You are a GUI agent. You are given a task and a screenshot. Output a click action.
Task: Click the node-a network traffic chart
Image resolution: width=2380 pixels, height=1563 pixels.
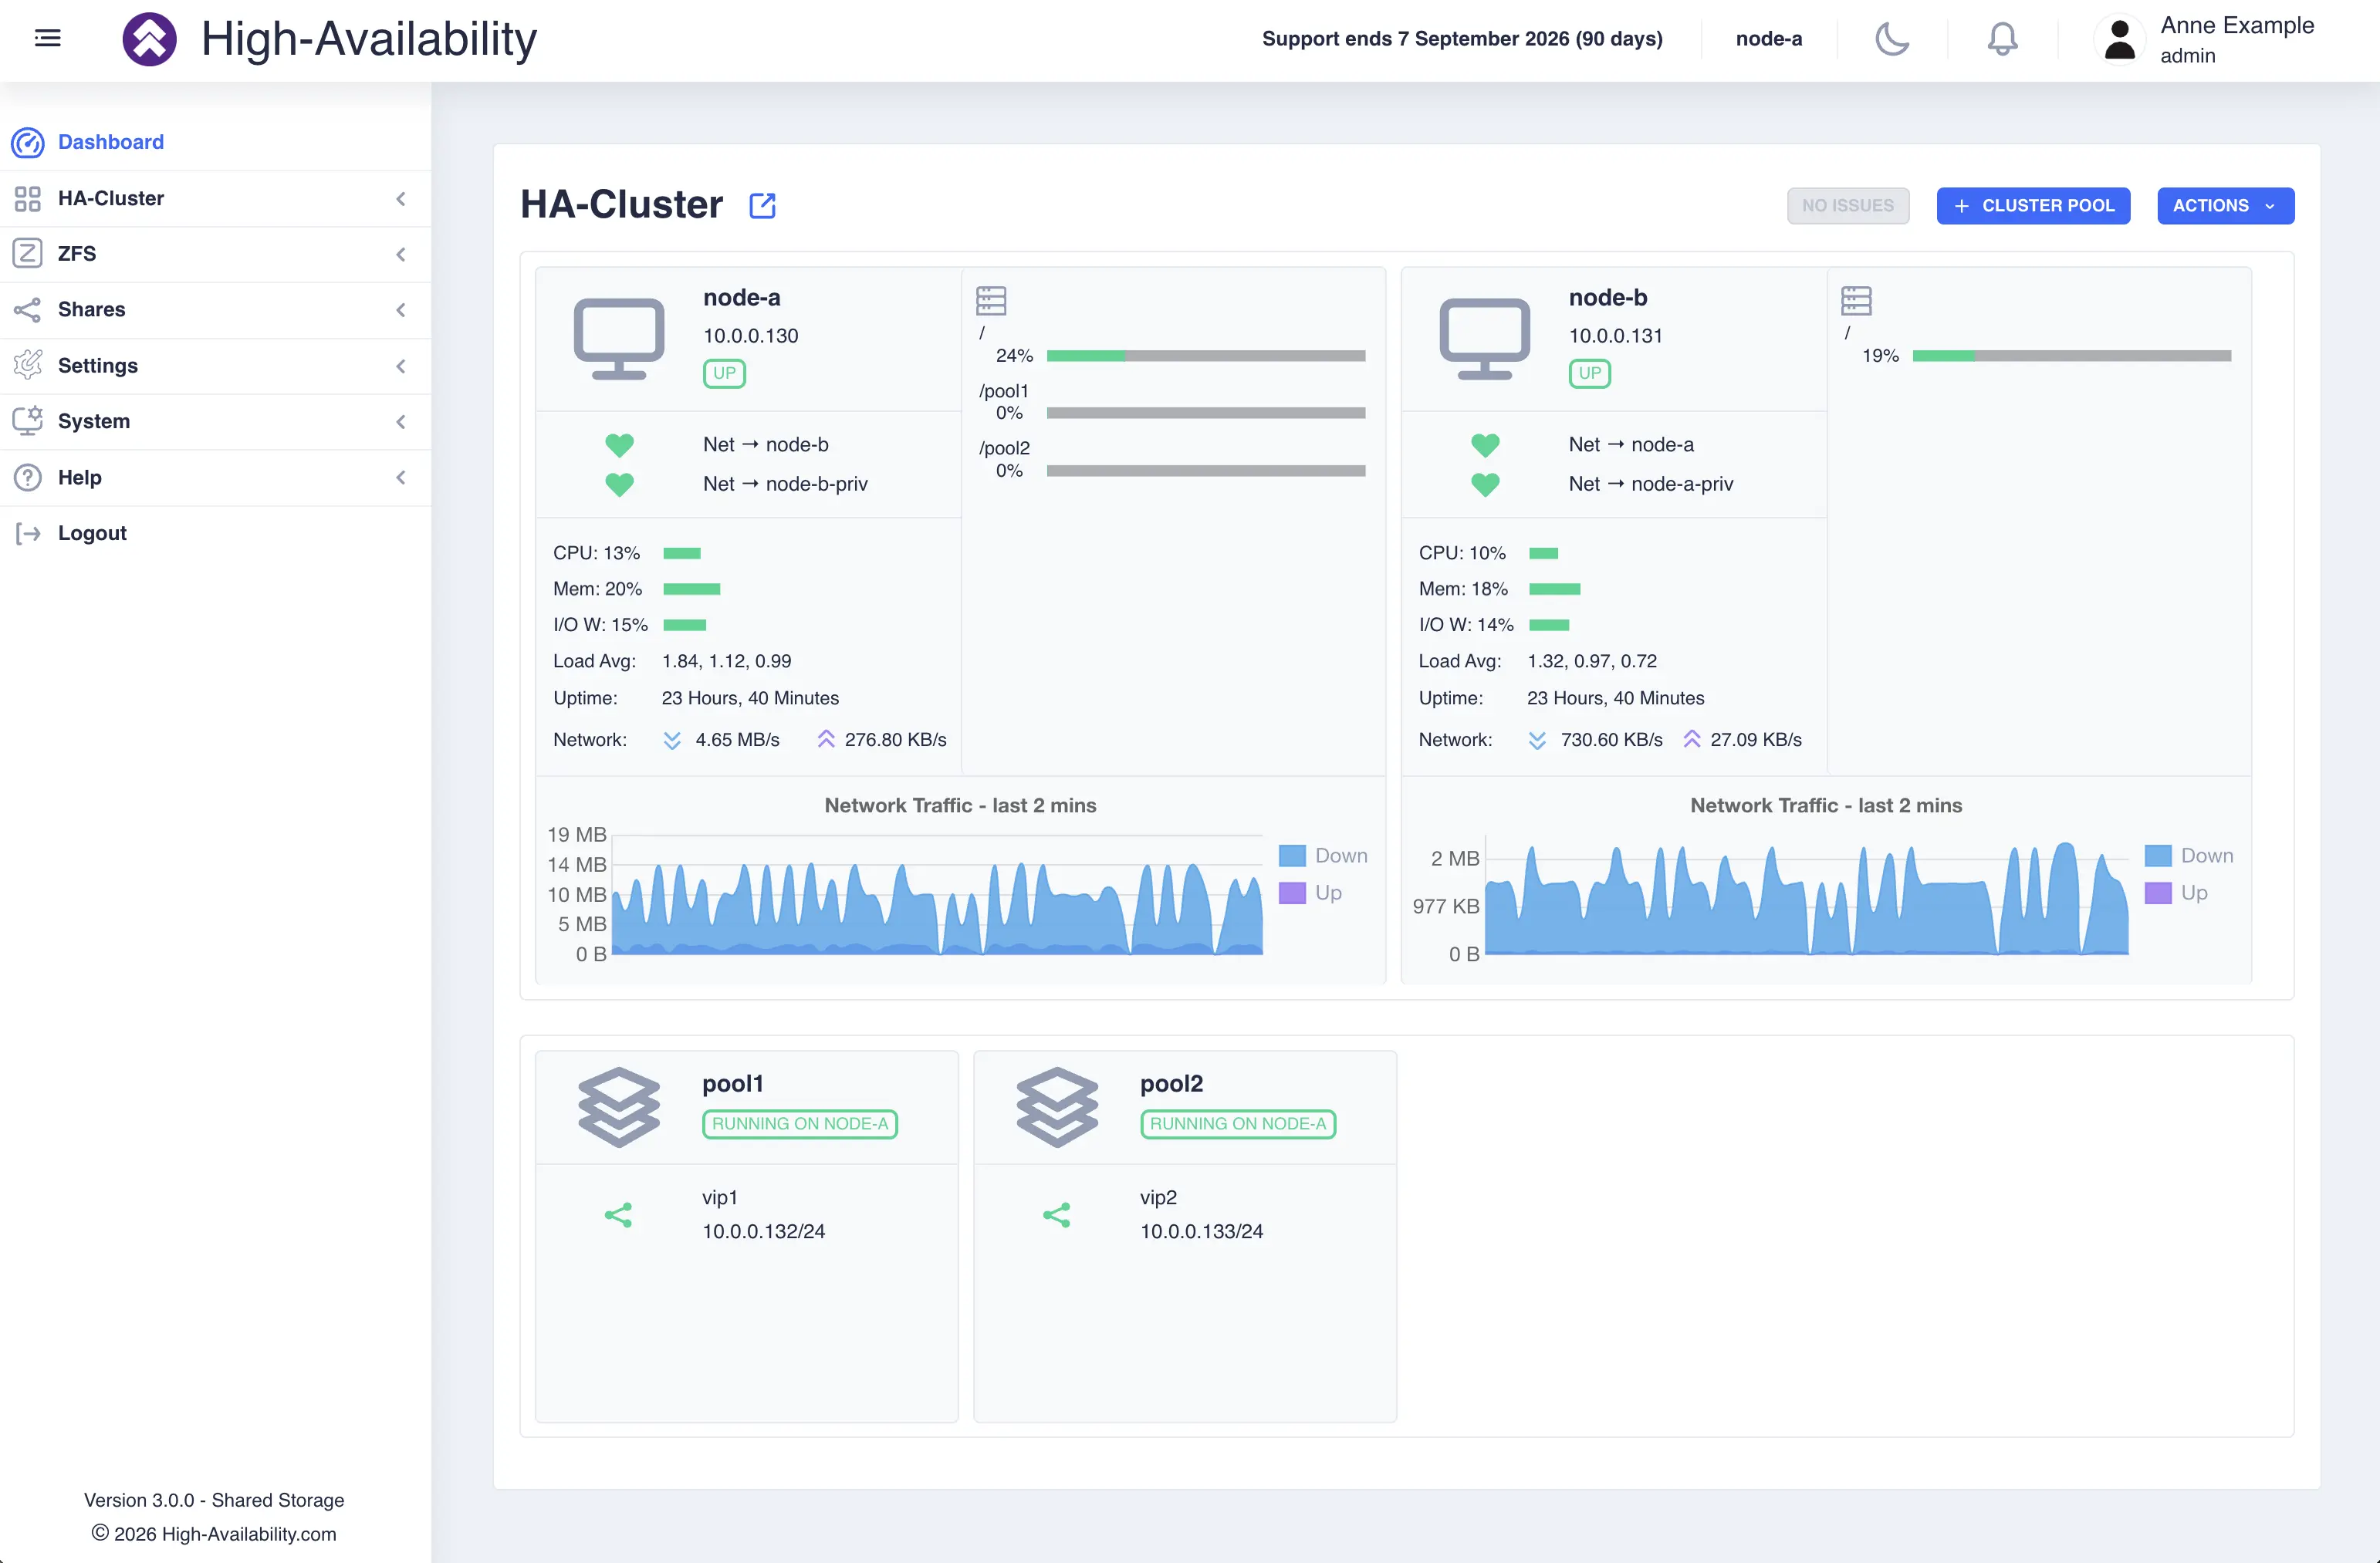click(937, 894)
